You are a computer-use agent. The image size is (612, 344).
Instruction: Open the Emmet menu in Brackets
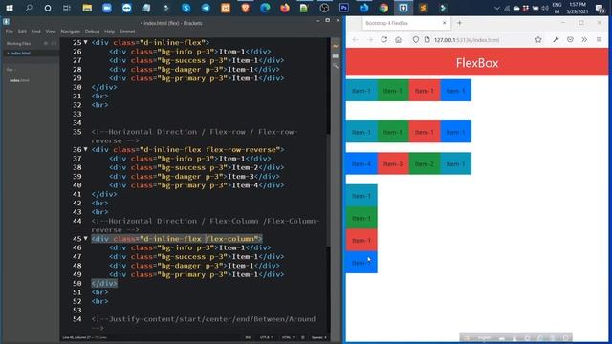coord(127,32)
